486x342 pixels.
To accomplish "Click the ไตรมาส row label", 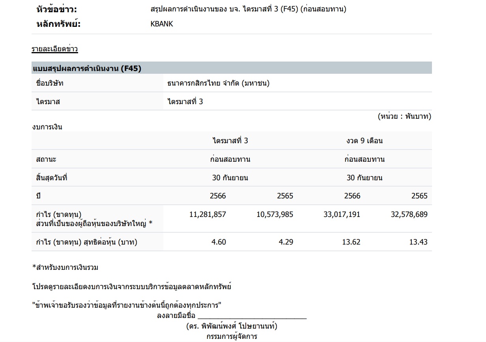I will [48, 101].
